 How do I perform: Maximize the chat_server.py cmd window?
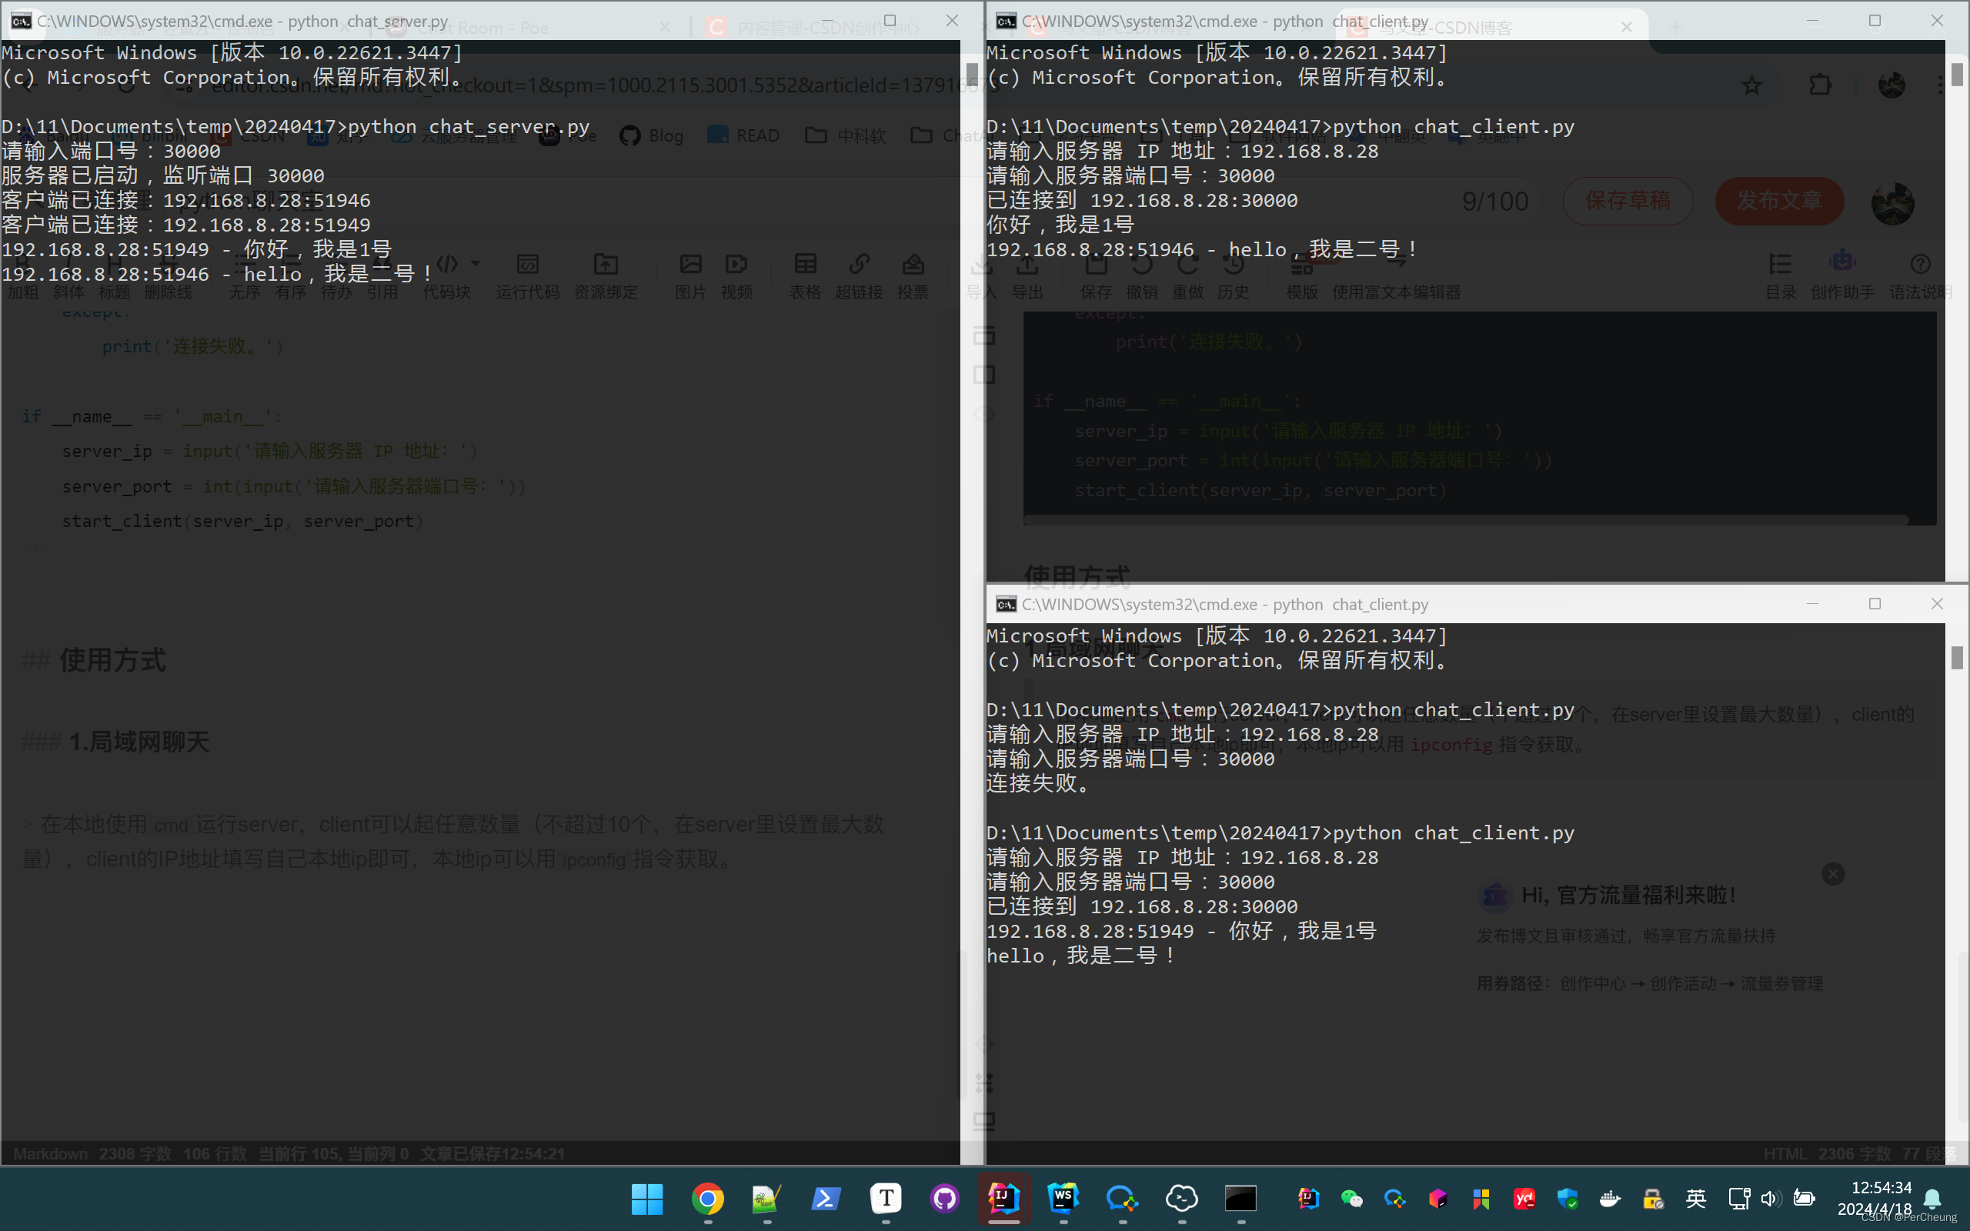tap(890, 20)
